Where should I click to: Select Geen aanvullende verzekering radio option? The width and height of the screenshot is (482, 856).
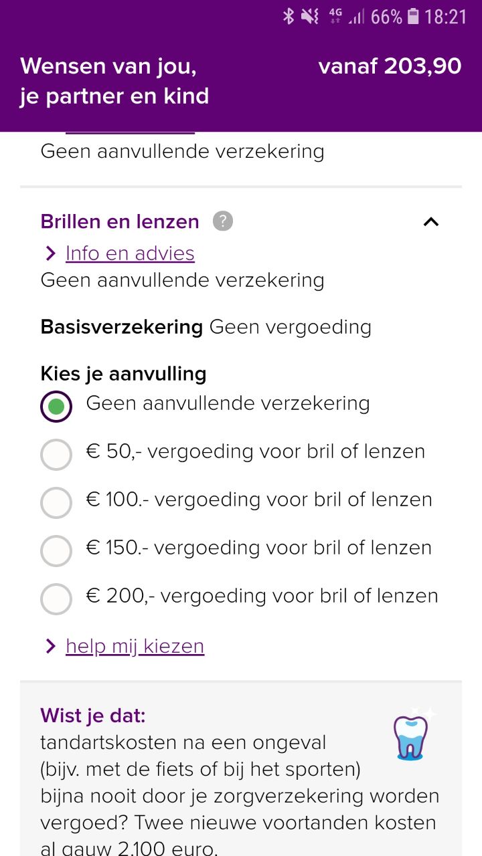point(56,406)
